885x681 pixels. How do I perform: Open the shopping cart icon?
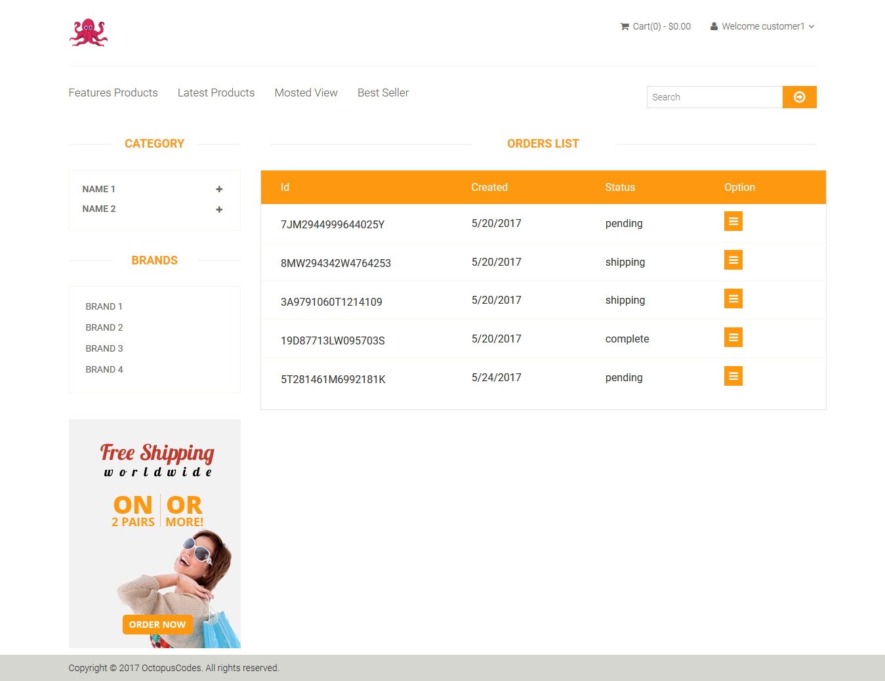tap(625, 26)
